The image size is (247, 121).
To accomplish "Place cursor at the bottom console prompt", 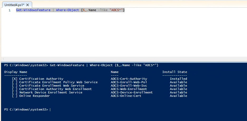I will 50,109.
